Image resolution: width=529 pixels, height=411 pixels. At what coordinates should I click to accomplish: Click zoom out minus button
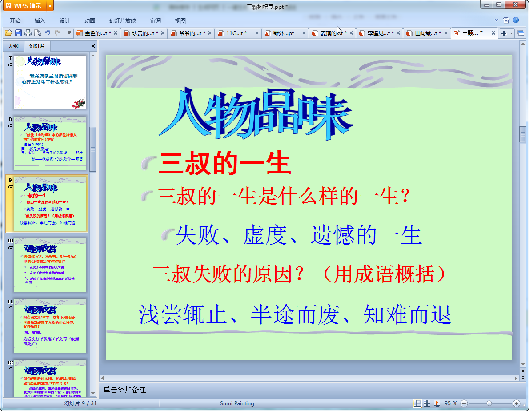click(x=464, y=403)
